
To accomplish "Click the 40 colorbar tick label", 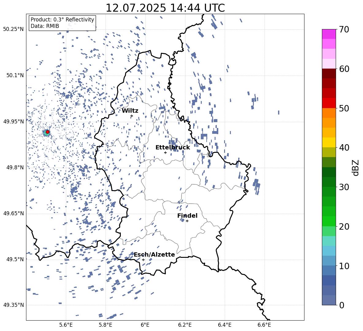I will coord(344,148).
